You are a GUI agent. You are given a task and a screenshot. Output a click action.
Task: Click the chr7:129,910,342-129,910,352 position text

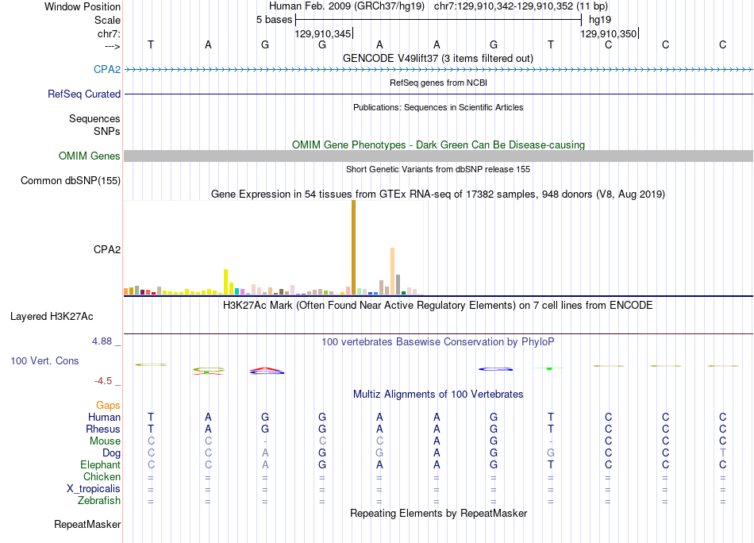[x=521, y=6]
